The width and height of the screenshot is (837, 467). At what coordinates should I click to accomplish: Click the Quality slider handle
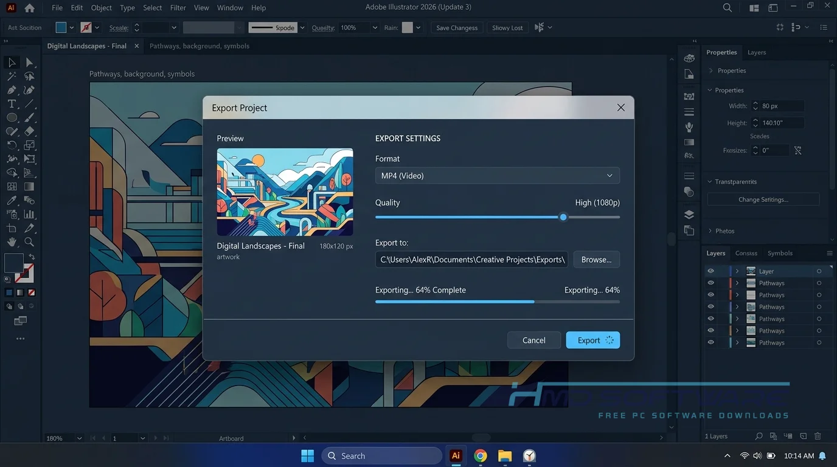coord(563,217)
